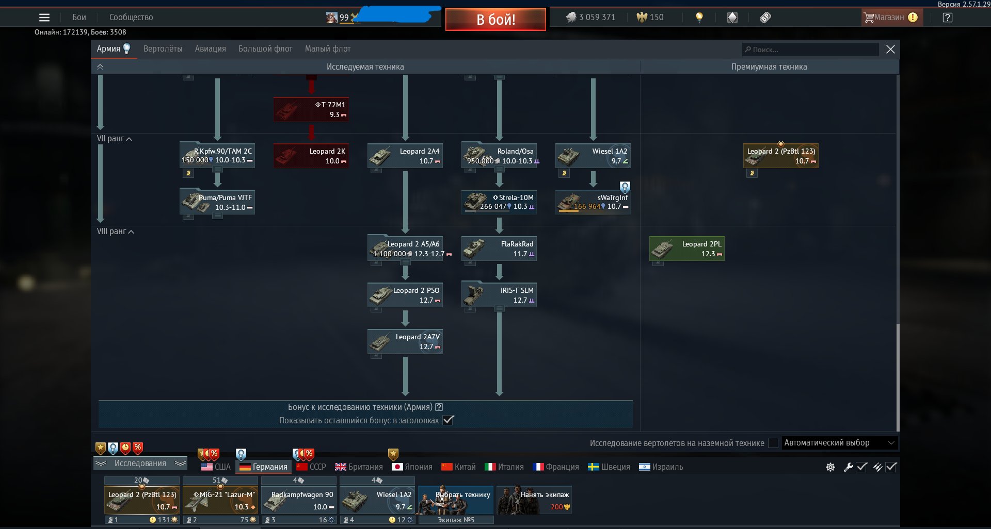Viewport: 991px width, 529px height.
Task: Click the lightbulb research points icon
Action: click(699, 17)
